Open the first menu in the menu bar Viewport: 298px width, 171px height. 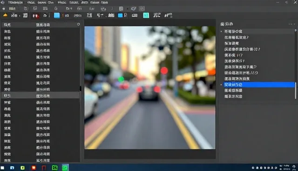click(15, 3)
